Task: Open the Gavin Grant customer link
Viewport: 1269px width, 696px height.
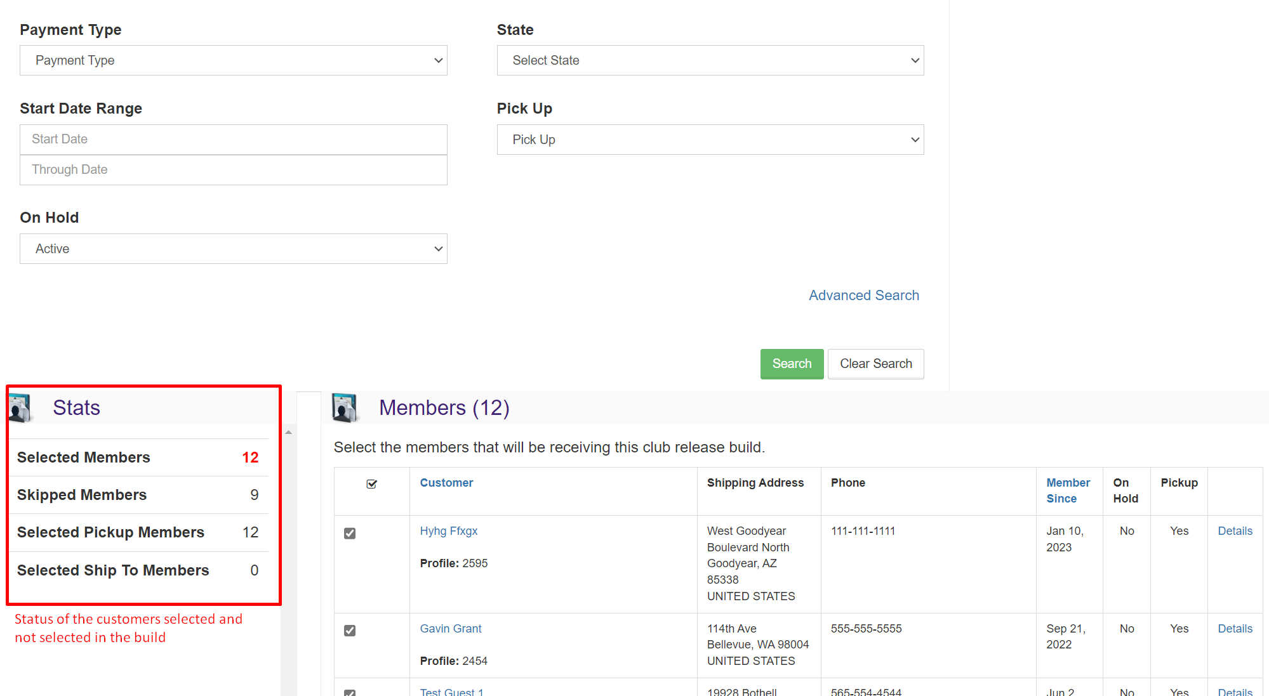Action: [x=451, y=629]
